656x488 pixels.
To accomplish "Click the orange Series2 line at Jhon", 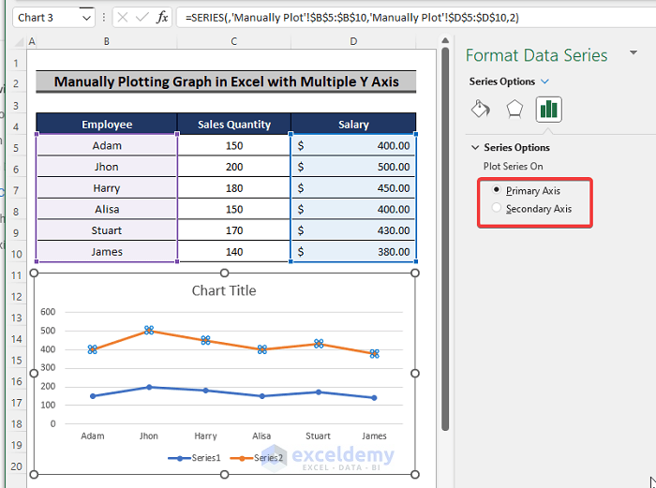I will click(149, 331).
